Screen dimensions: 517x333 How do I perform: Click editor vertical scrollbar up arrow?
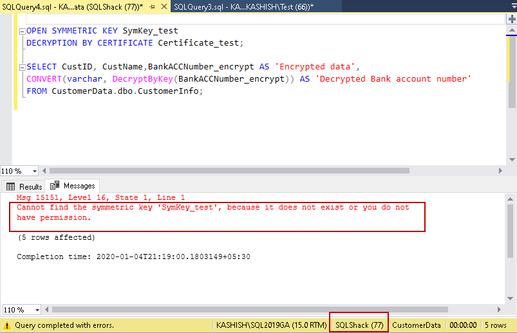512,30
